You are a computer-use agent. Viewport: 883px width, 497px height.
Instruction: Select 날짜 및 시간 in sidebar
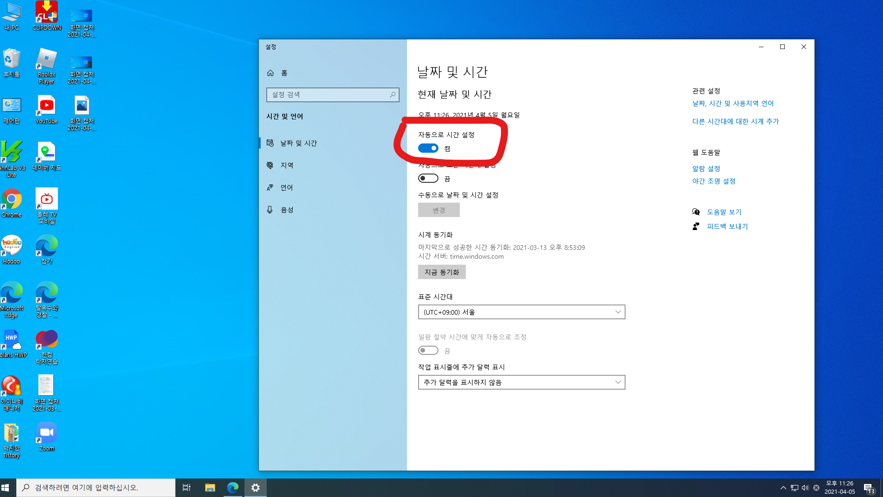tap(332, 143)
